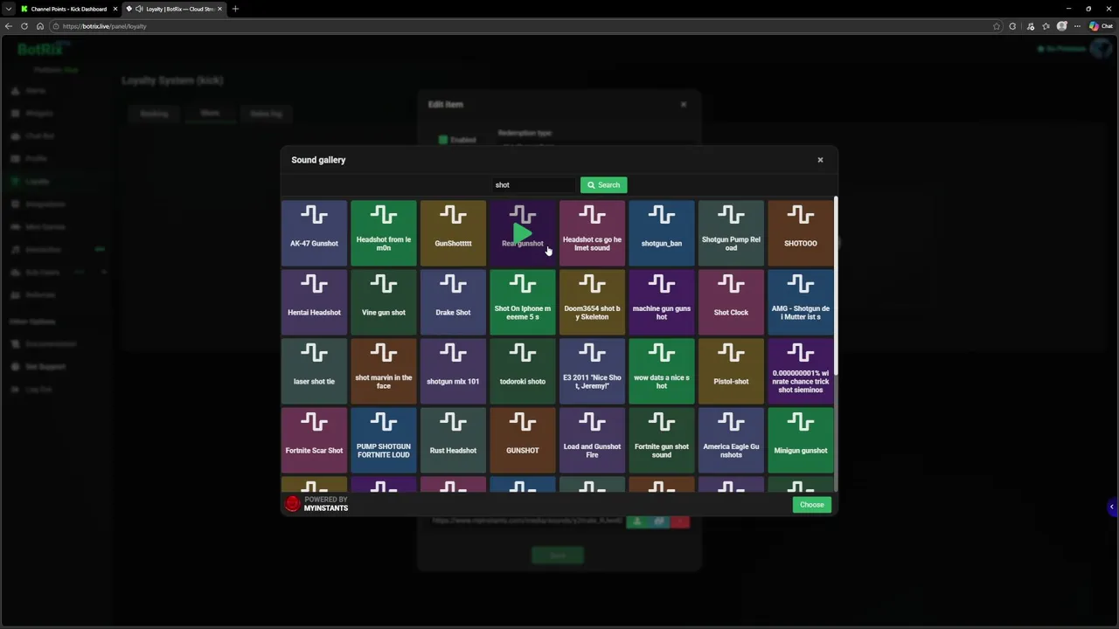The width and height of the screenshot is (1119, 629).
Task: Bookmark this page with star icon
Action: coord(997,26)
